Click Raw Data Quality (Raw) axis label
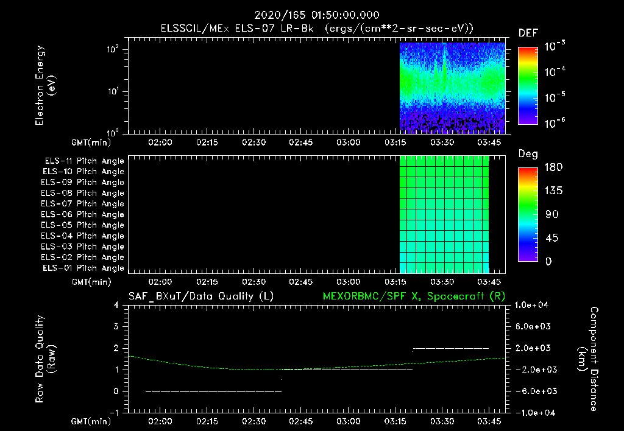This screenshot has width=624, height=431. click(45, 359)
